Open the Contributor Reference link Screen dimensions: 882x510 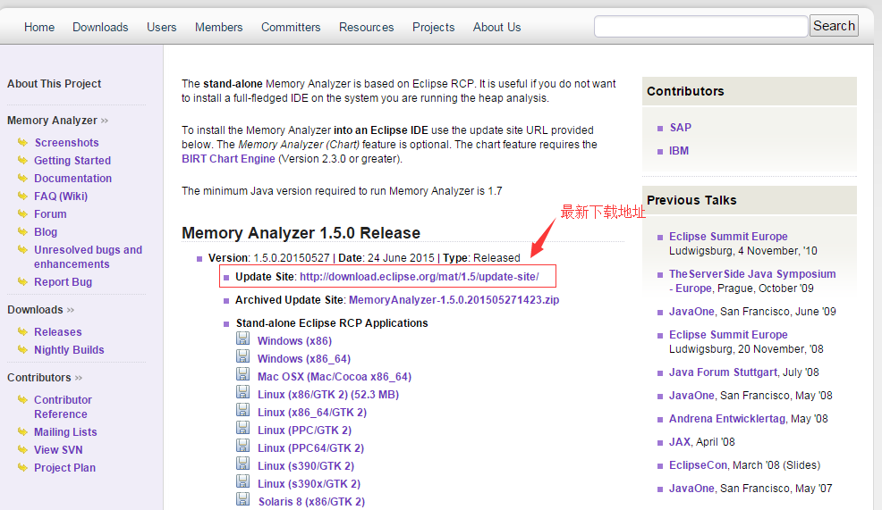[x=63, y=406]
